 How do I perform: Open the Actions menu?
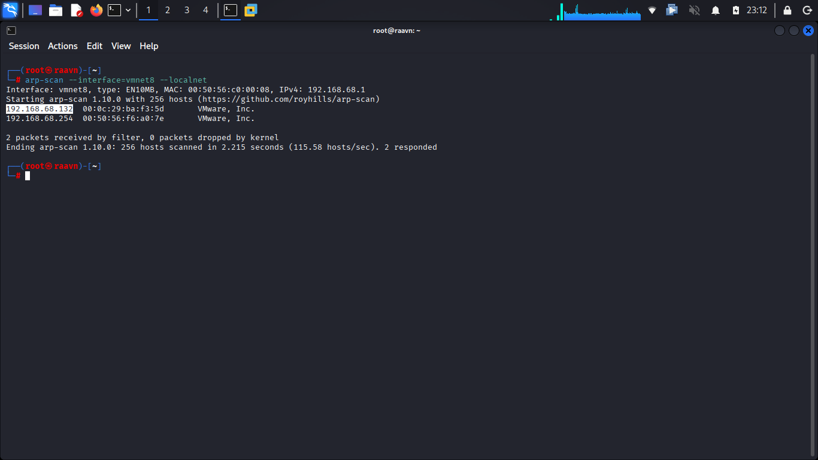pos(63,46)
